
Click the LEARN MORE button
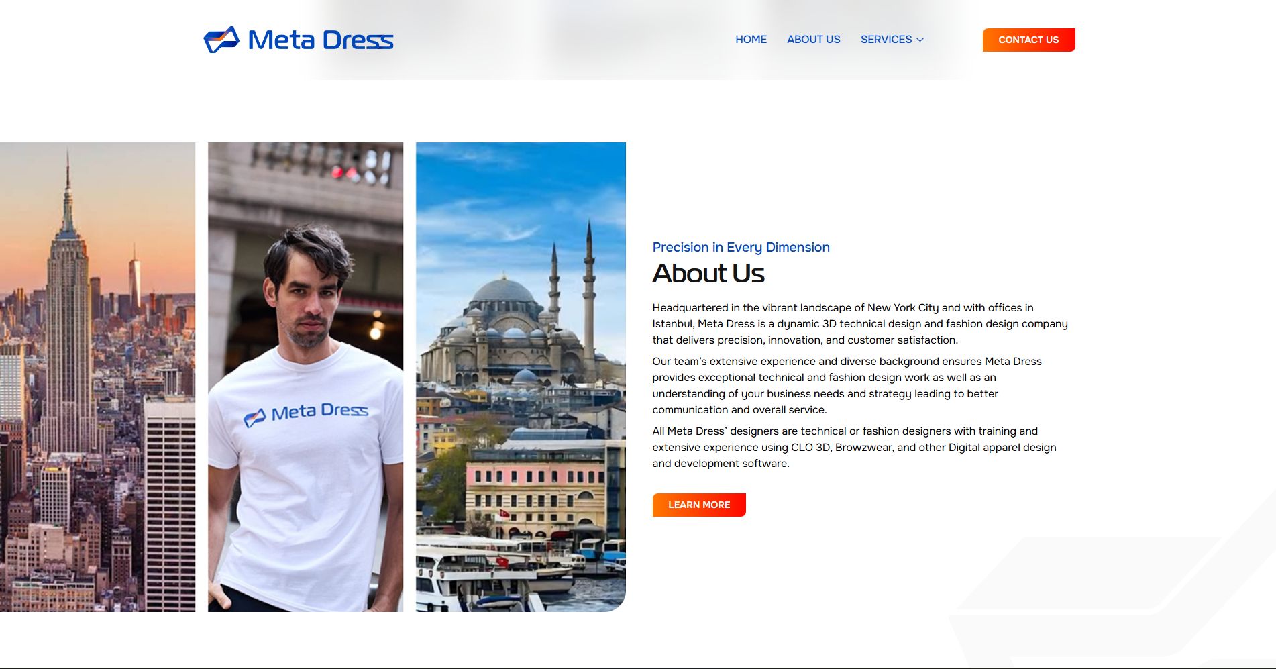pos(699,505)
